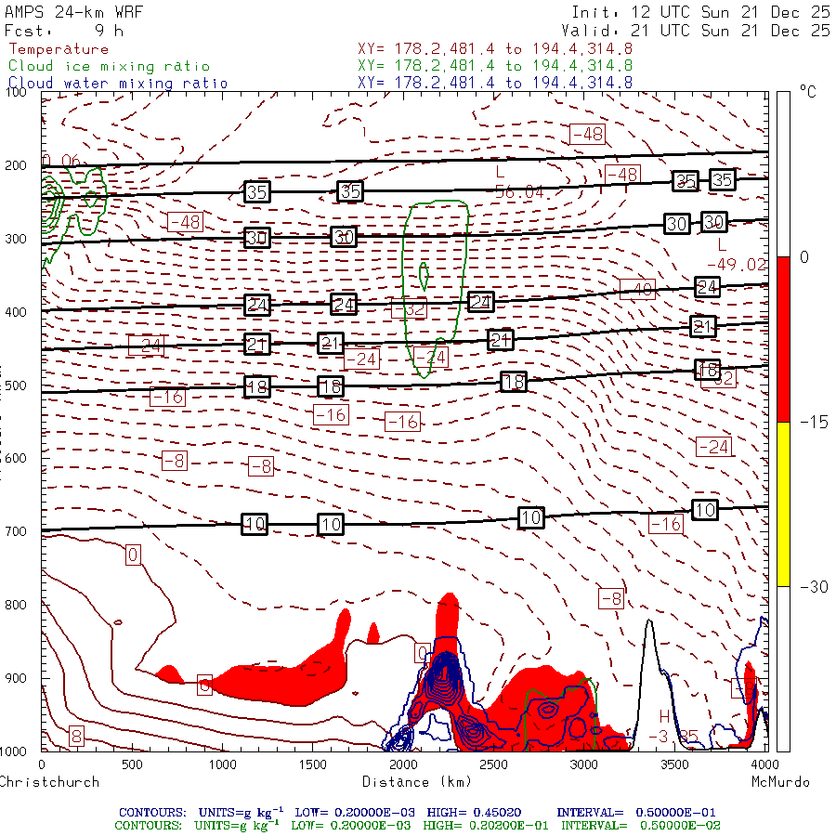Click the pressure axis tick label 800

pyautogui.click(x=16, y=605)
